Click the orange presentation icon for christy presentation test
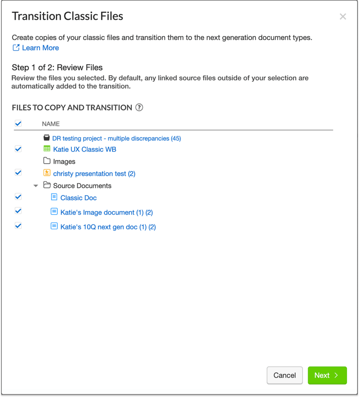 point(47,173)
